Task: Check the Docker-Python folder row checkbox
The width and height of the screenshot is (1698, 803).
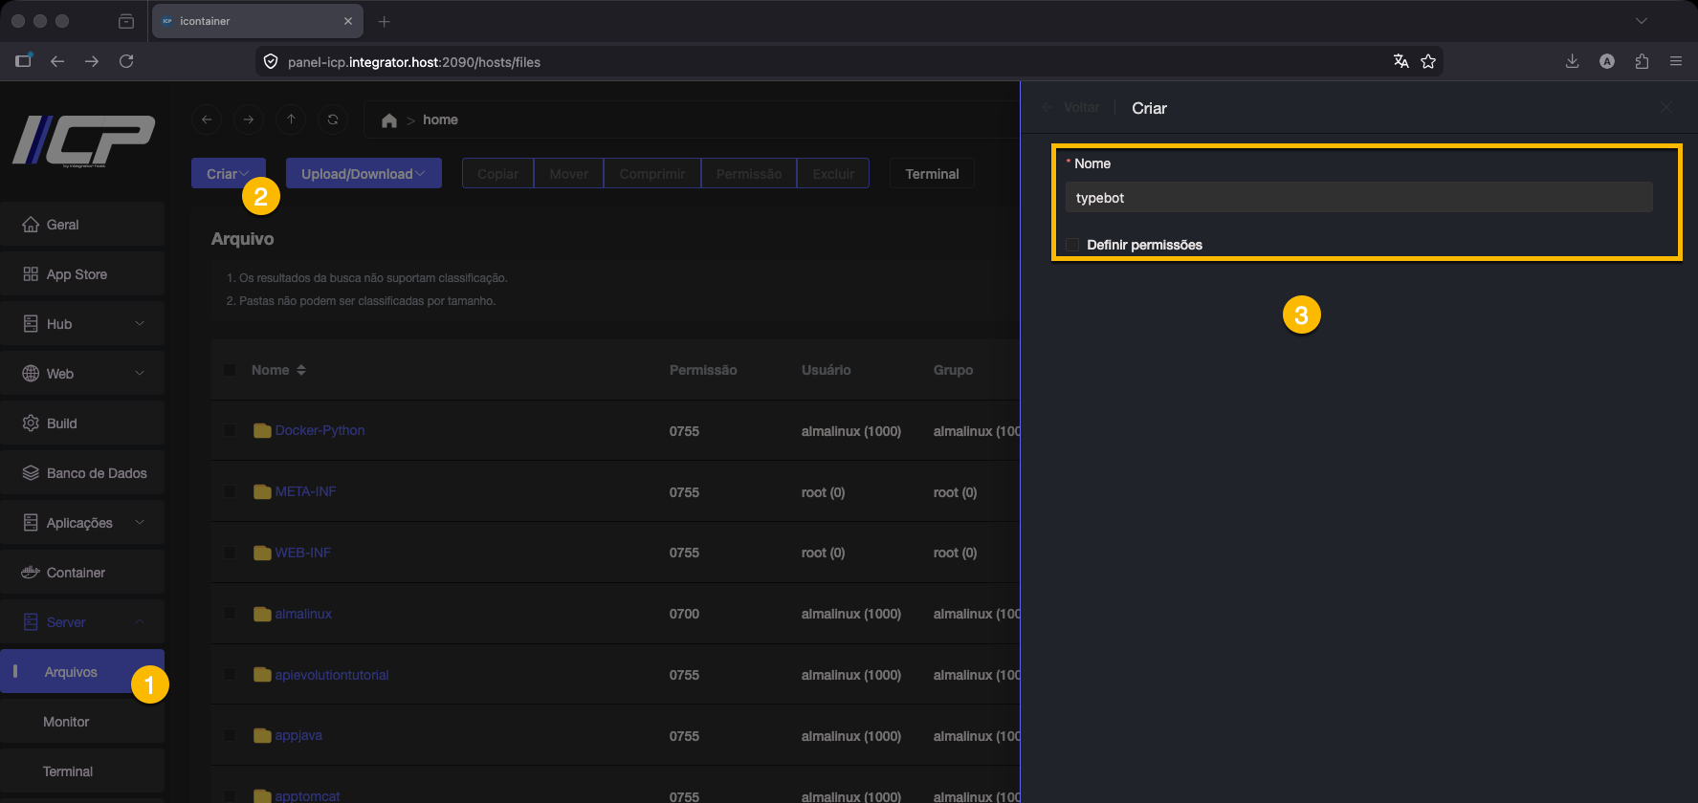Action: pyautogui.click(x=230, y=431)
